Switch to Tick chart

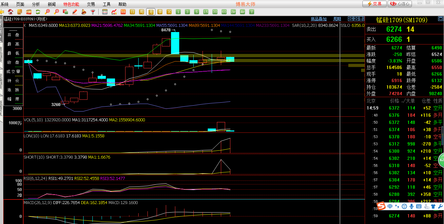[123, 12]
